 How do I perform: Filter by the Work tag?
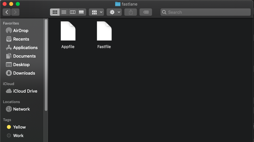(22, 135)
